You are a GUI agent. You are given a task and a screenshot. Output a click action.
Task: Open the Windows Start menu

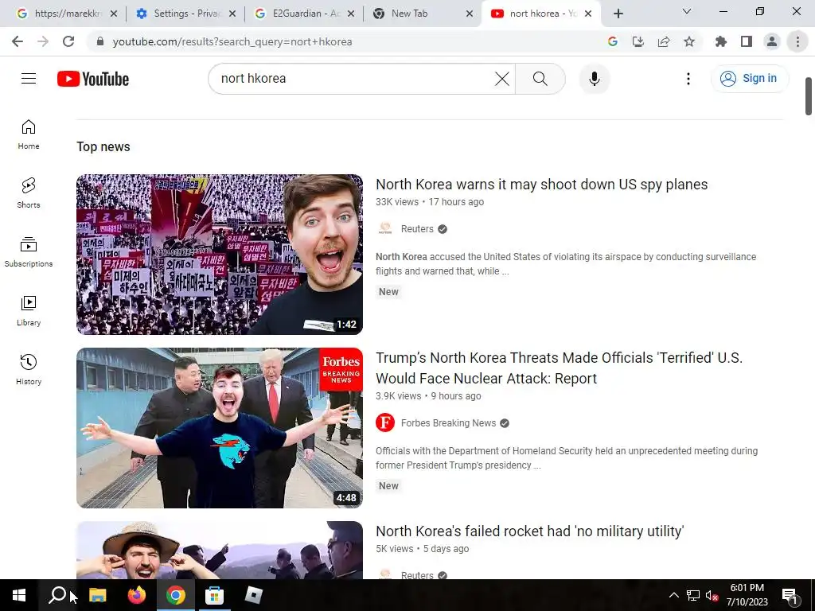19,595
